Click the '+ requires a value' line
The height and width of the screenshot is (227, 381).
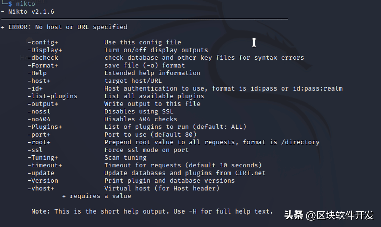(x=97, y=196)
